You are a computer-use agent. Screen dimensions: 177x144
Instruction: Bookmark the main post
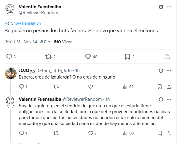coord(127,56)
